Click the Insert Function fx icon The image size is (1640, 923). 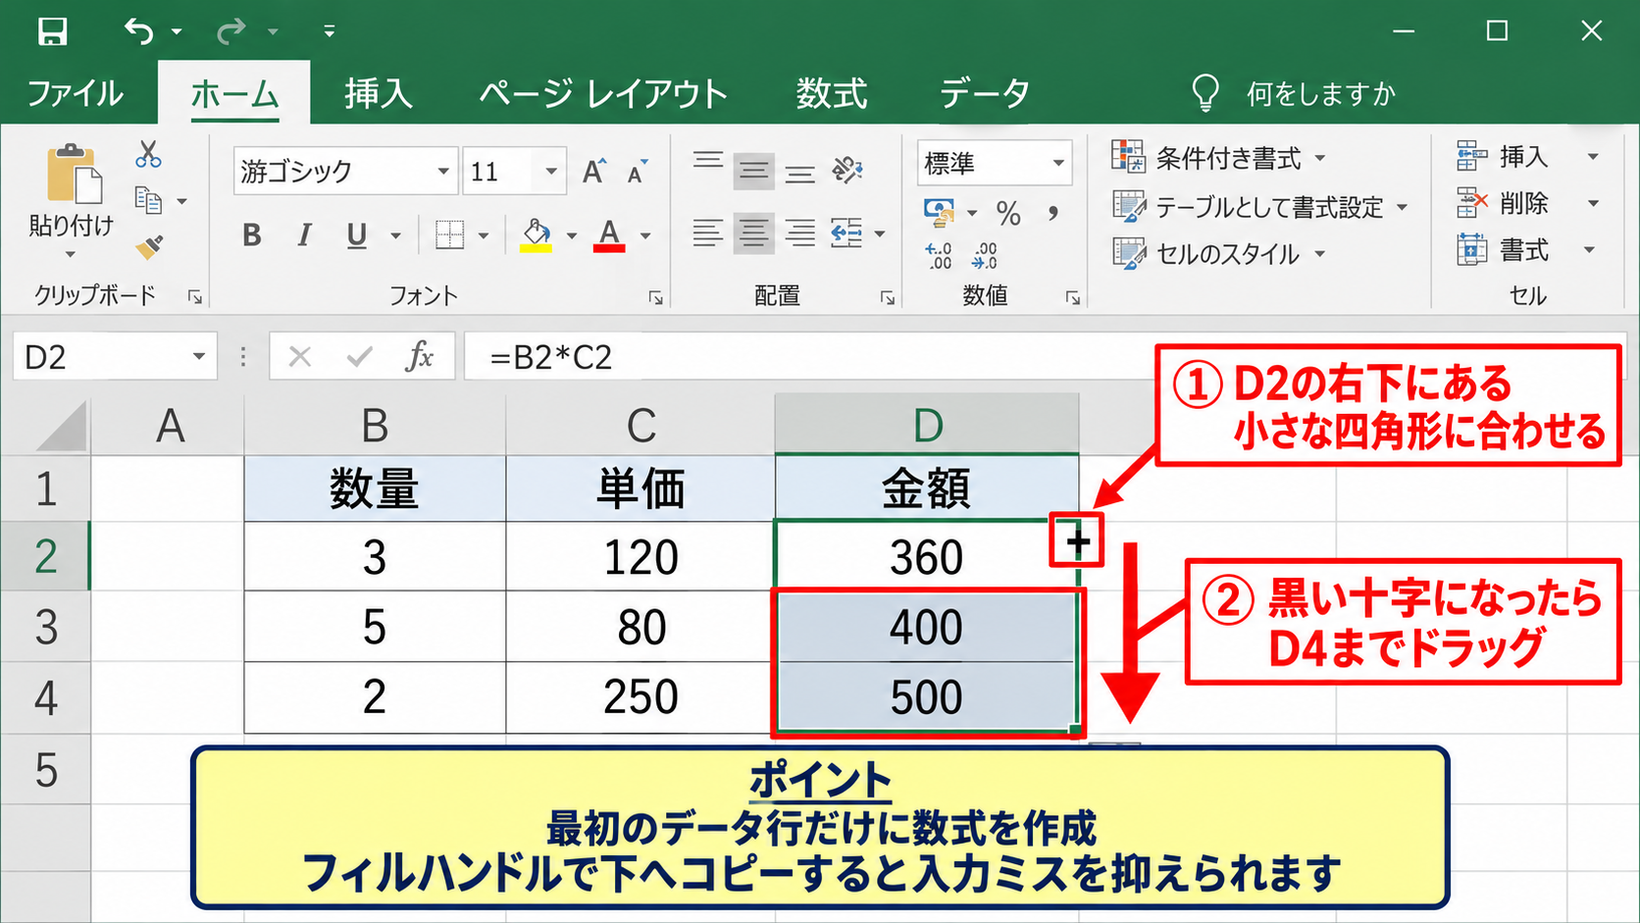419,356
